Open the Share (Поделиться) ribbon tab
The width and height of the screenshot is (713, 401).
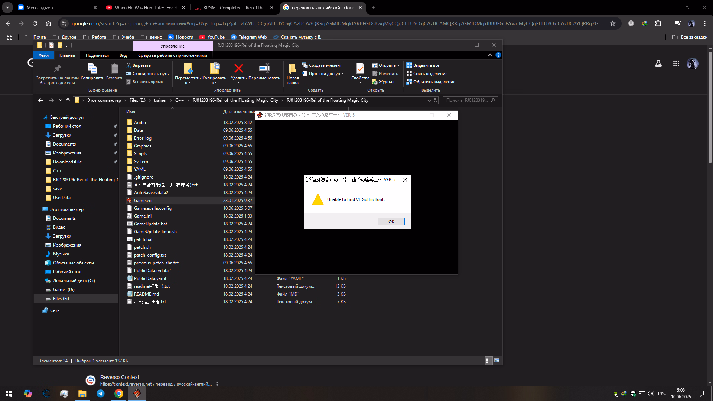pyautogui.click(x=97, y=55)
